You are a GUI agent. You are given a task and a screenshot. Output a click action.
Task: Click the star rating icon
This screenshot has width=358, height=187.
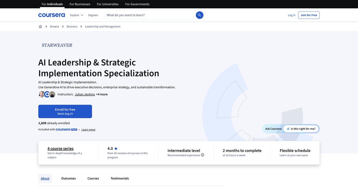[x=116, y=148]
